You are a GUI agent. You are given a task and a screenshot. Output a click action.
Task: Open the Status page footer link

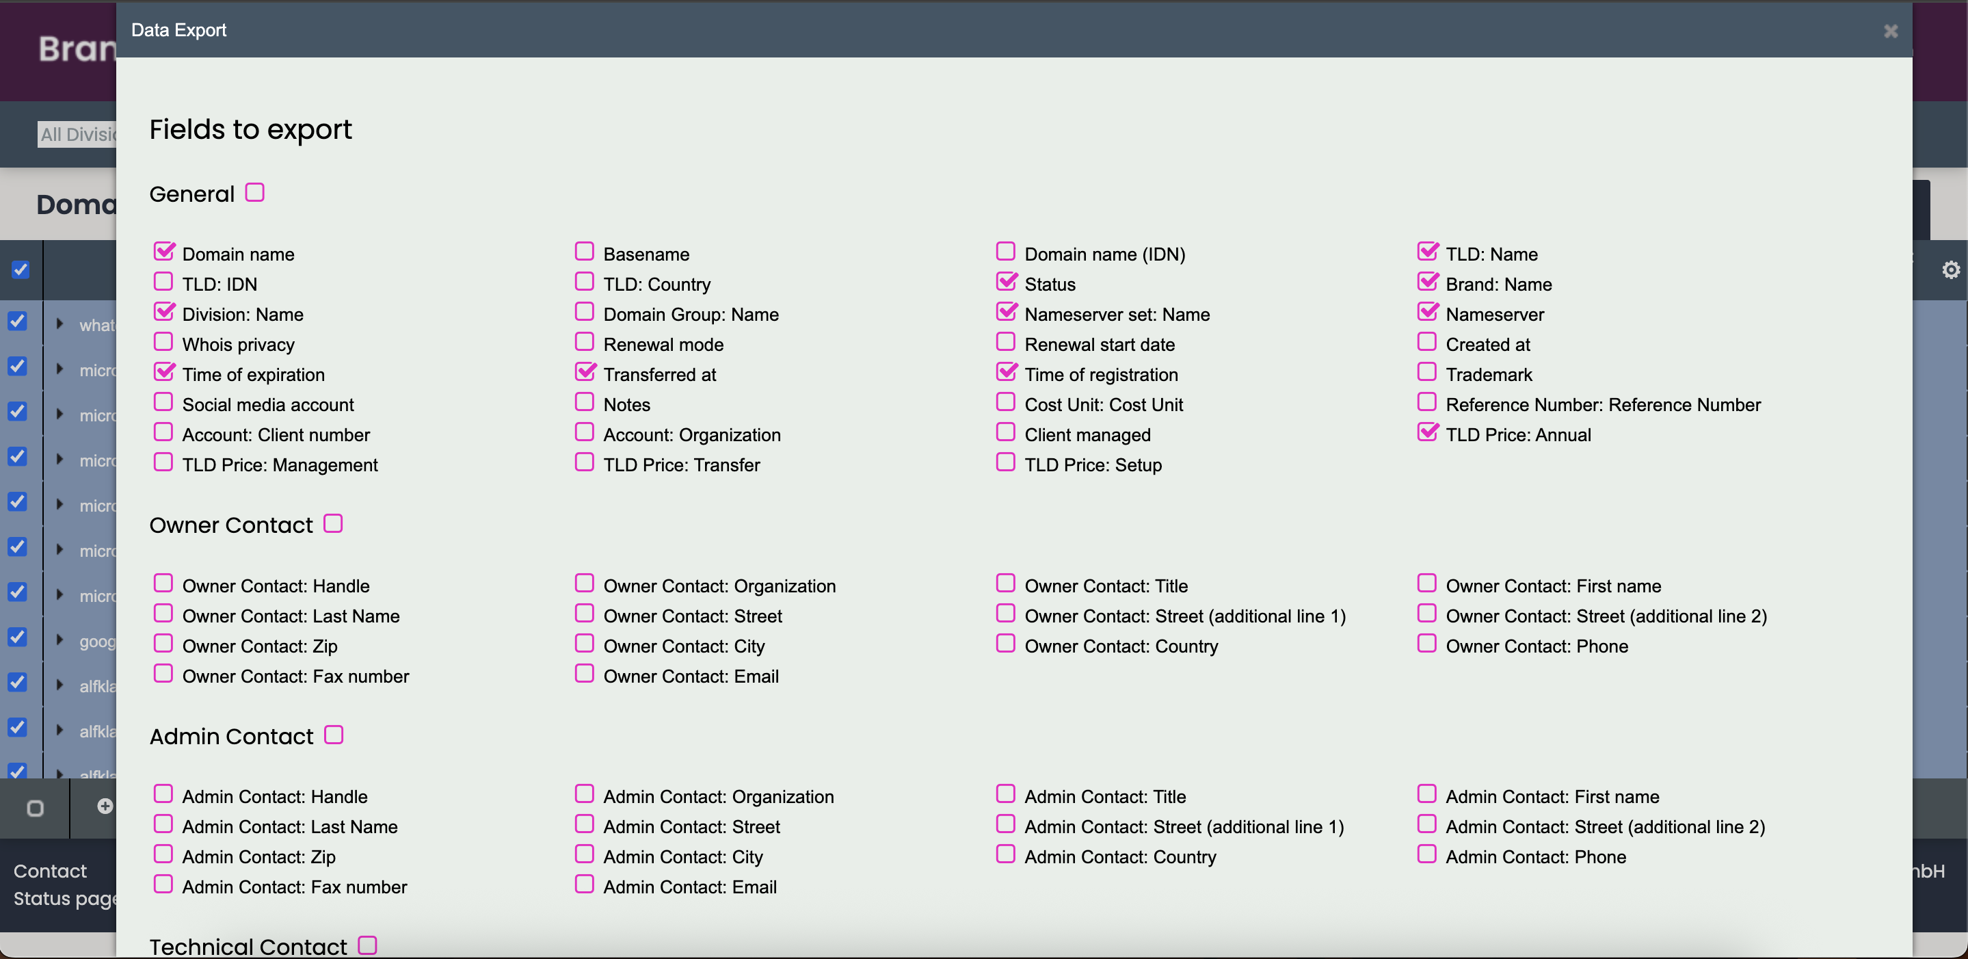(65, 899)
